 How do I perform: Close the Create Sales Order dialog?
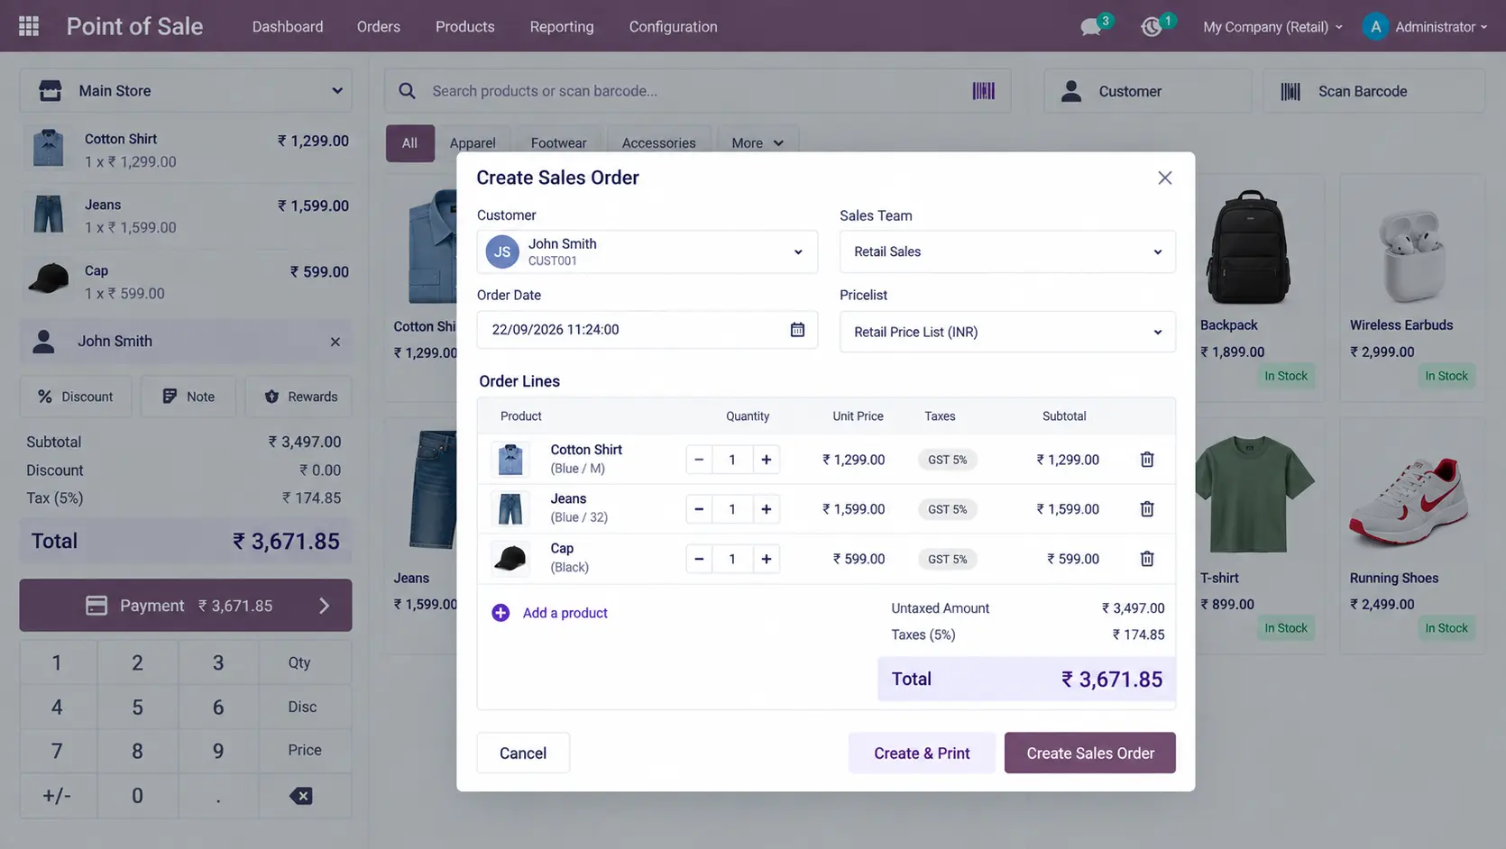1165,178
